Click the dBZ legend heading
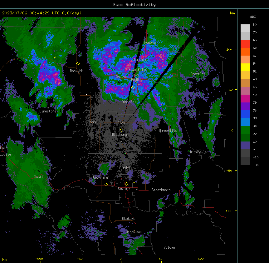This screenshot has height=263, width=269. (253, 17)
